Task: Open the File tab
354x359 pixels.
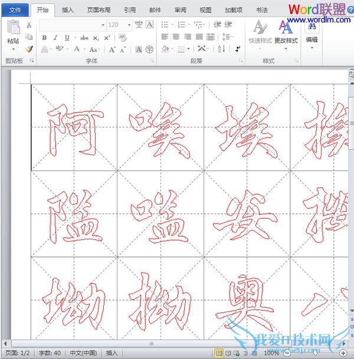Action: (15, 10)
